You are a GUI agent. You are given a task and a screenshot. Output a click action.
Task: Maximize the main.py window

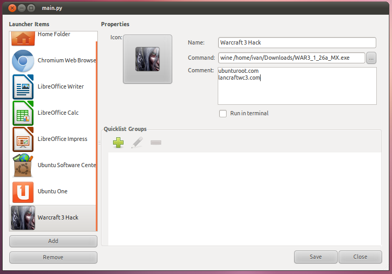click(31, 8)
